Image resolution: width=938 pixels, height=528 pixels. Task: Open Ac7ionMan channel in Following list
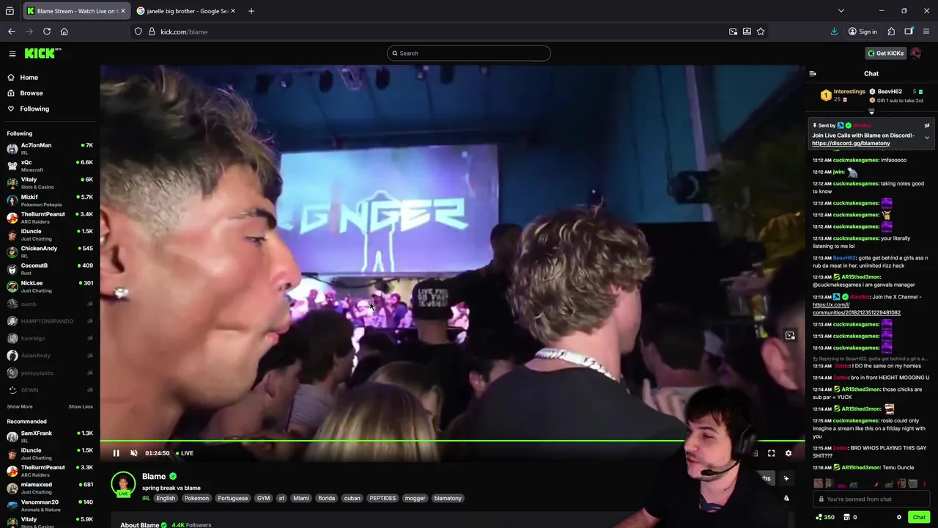(x=50, y=148)
